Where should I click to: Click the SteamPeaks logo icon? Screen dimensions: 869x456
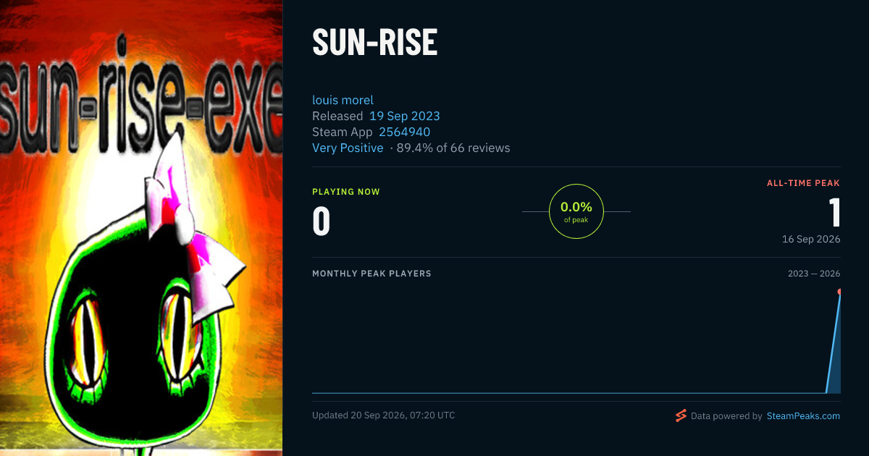pyautogui.click(x=681, y=415)
